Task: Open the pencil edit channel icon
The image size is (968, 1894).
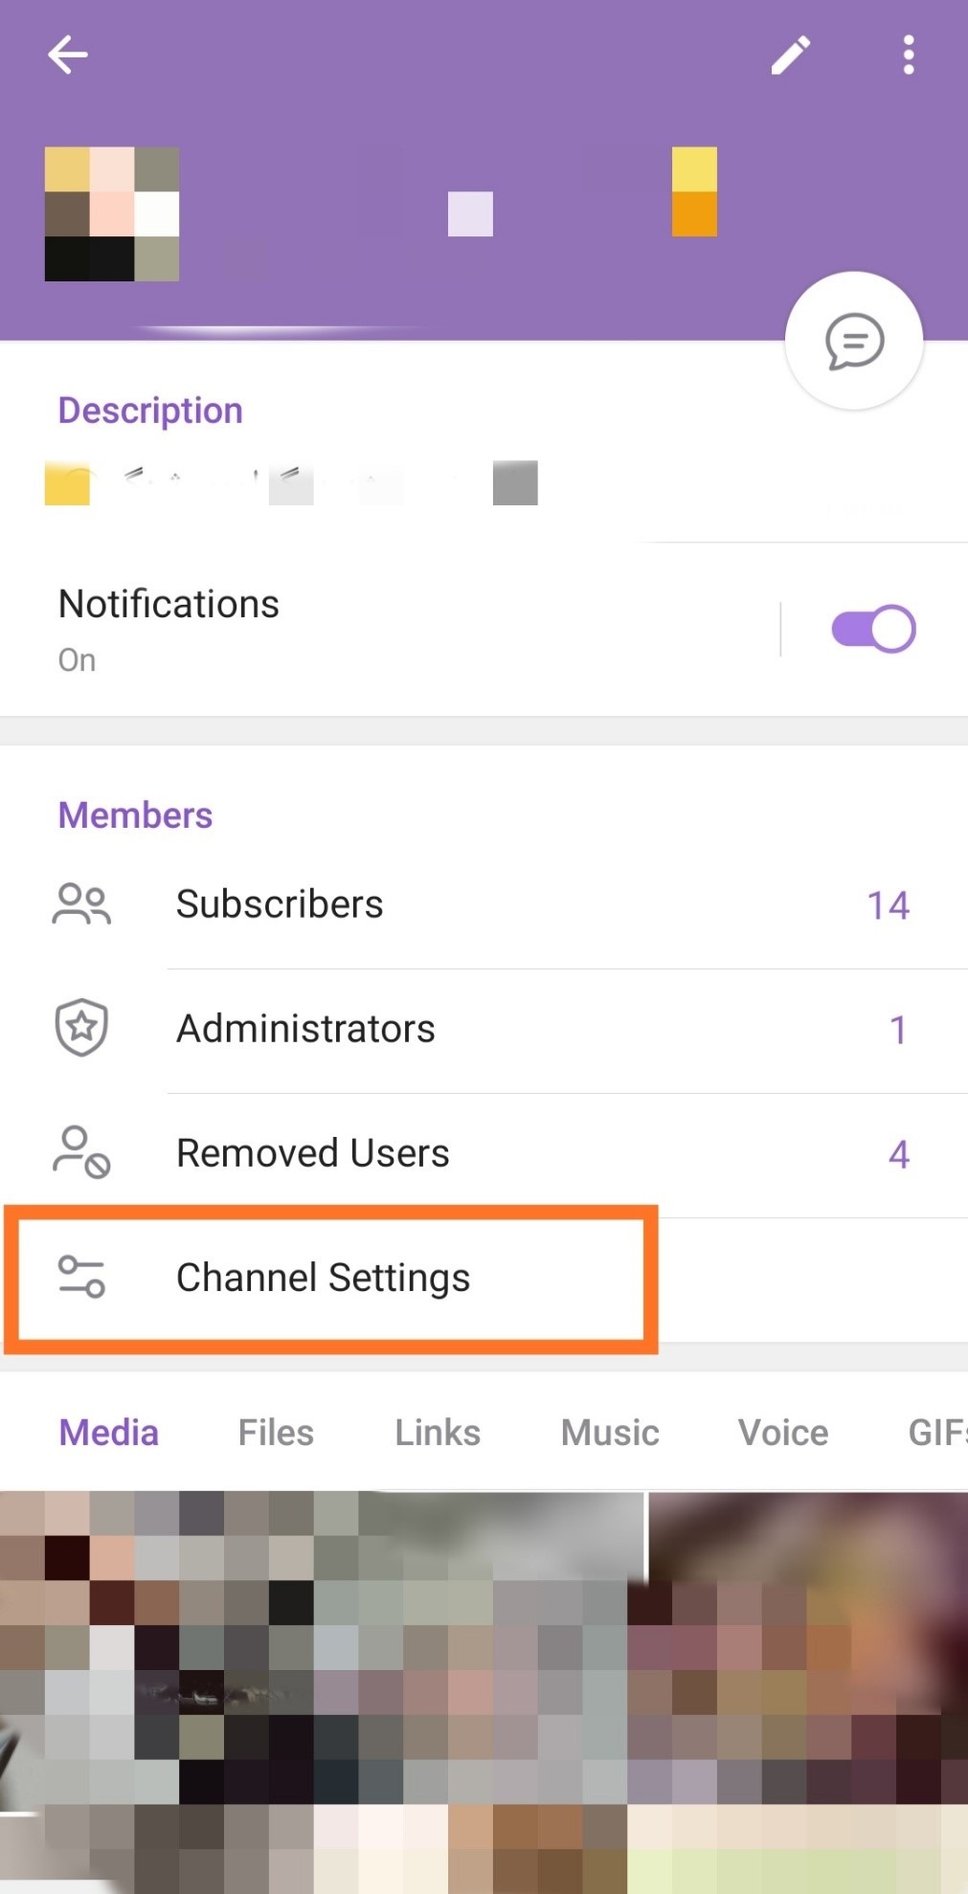Action: tap(791, 56)
